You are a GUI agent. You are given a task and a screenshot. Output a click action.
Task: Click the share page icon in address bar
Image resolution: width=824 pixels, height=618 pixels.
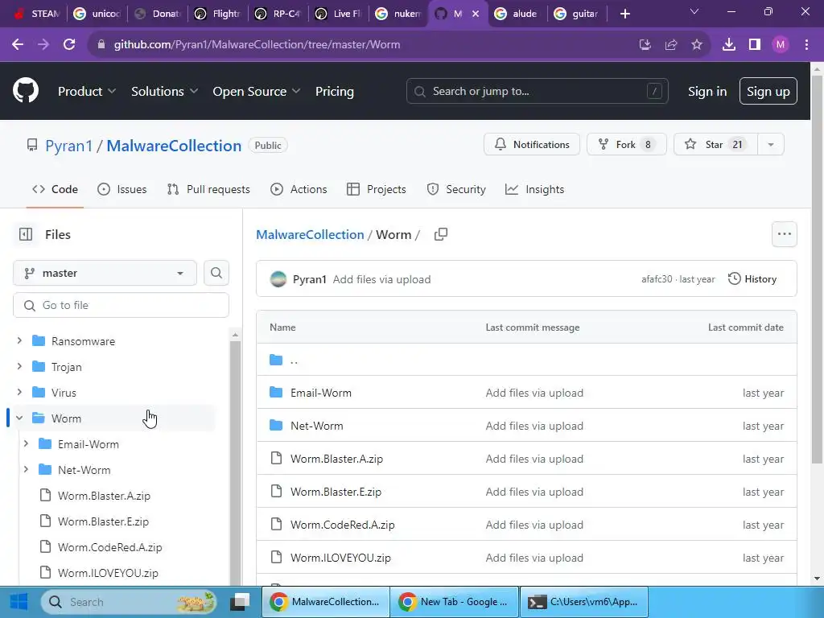pos(670,45)
